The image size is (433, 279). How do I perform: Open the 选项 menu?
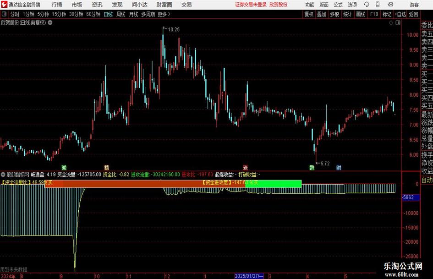352,5
